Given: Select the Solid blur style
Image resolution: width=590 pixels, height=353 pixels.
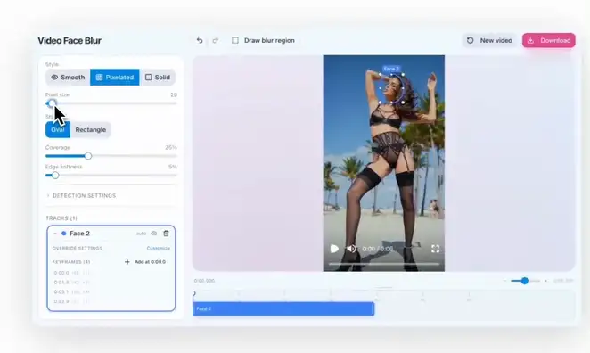Looking at the screenshot, I should coord(157,78).
